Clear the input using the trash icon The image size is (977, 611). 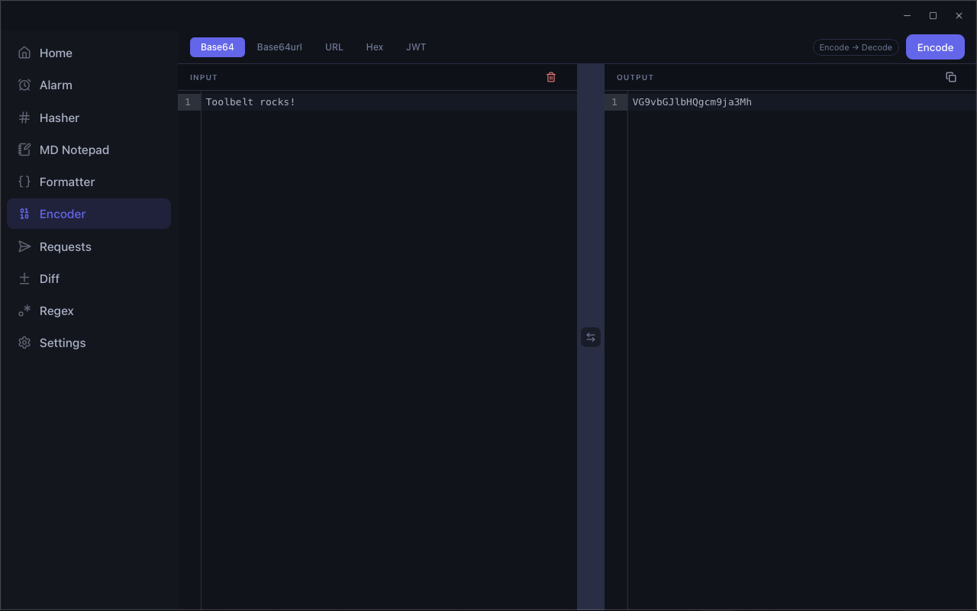[551, 77]
